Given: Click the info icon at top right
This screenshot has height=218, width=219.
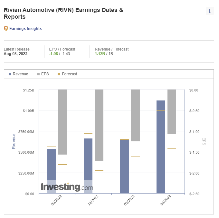Looking at the screenshot, I should [x=210, y=11].
